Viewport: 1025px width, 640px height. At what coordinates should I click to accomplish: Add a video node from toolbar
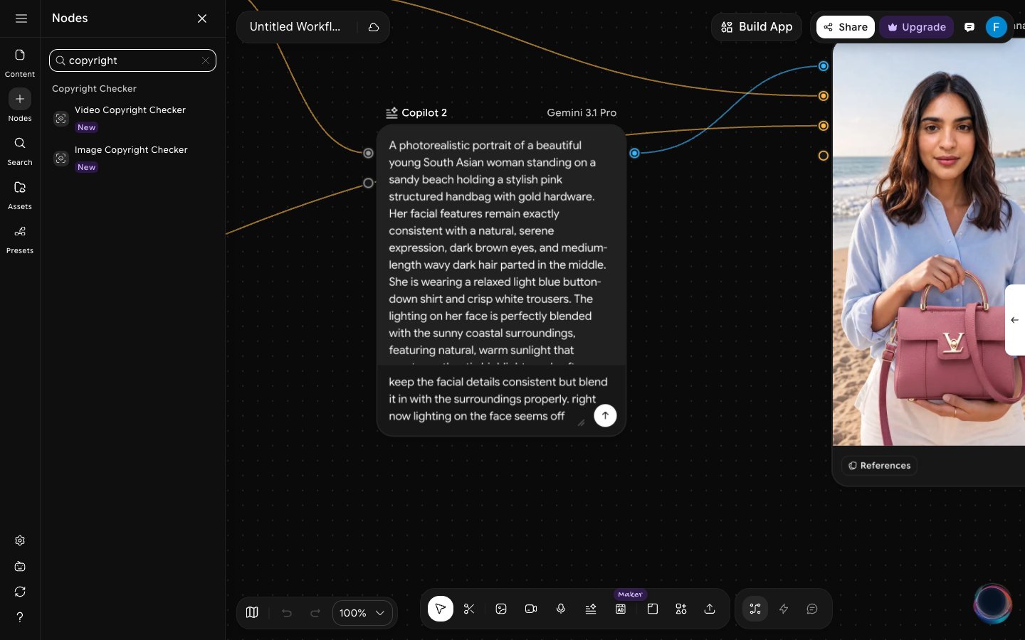click(531, 609)
